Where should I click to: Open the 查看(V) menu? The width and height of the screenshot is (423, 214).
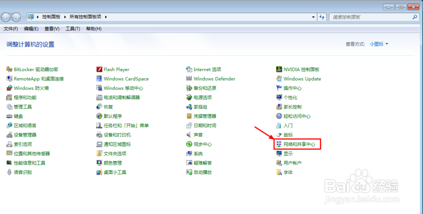[x=52, y=29]
